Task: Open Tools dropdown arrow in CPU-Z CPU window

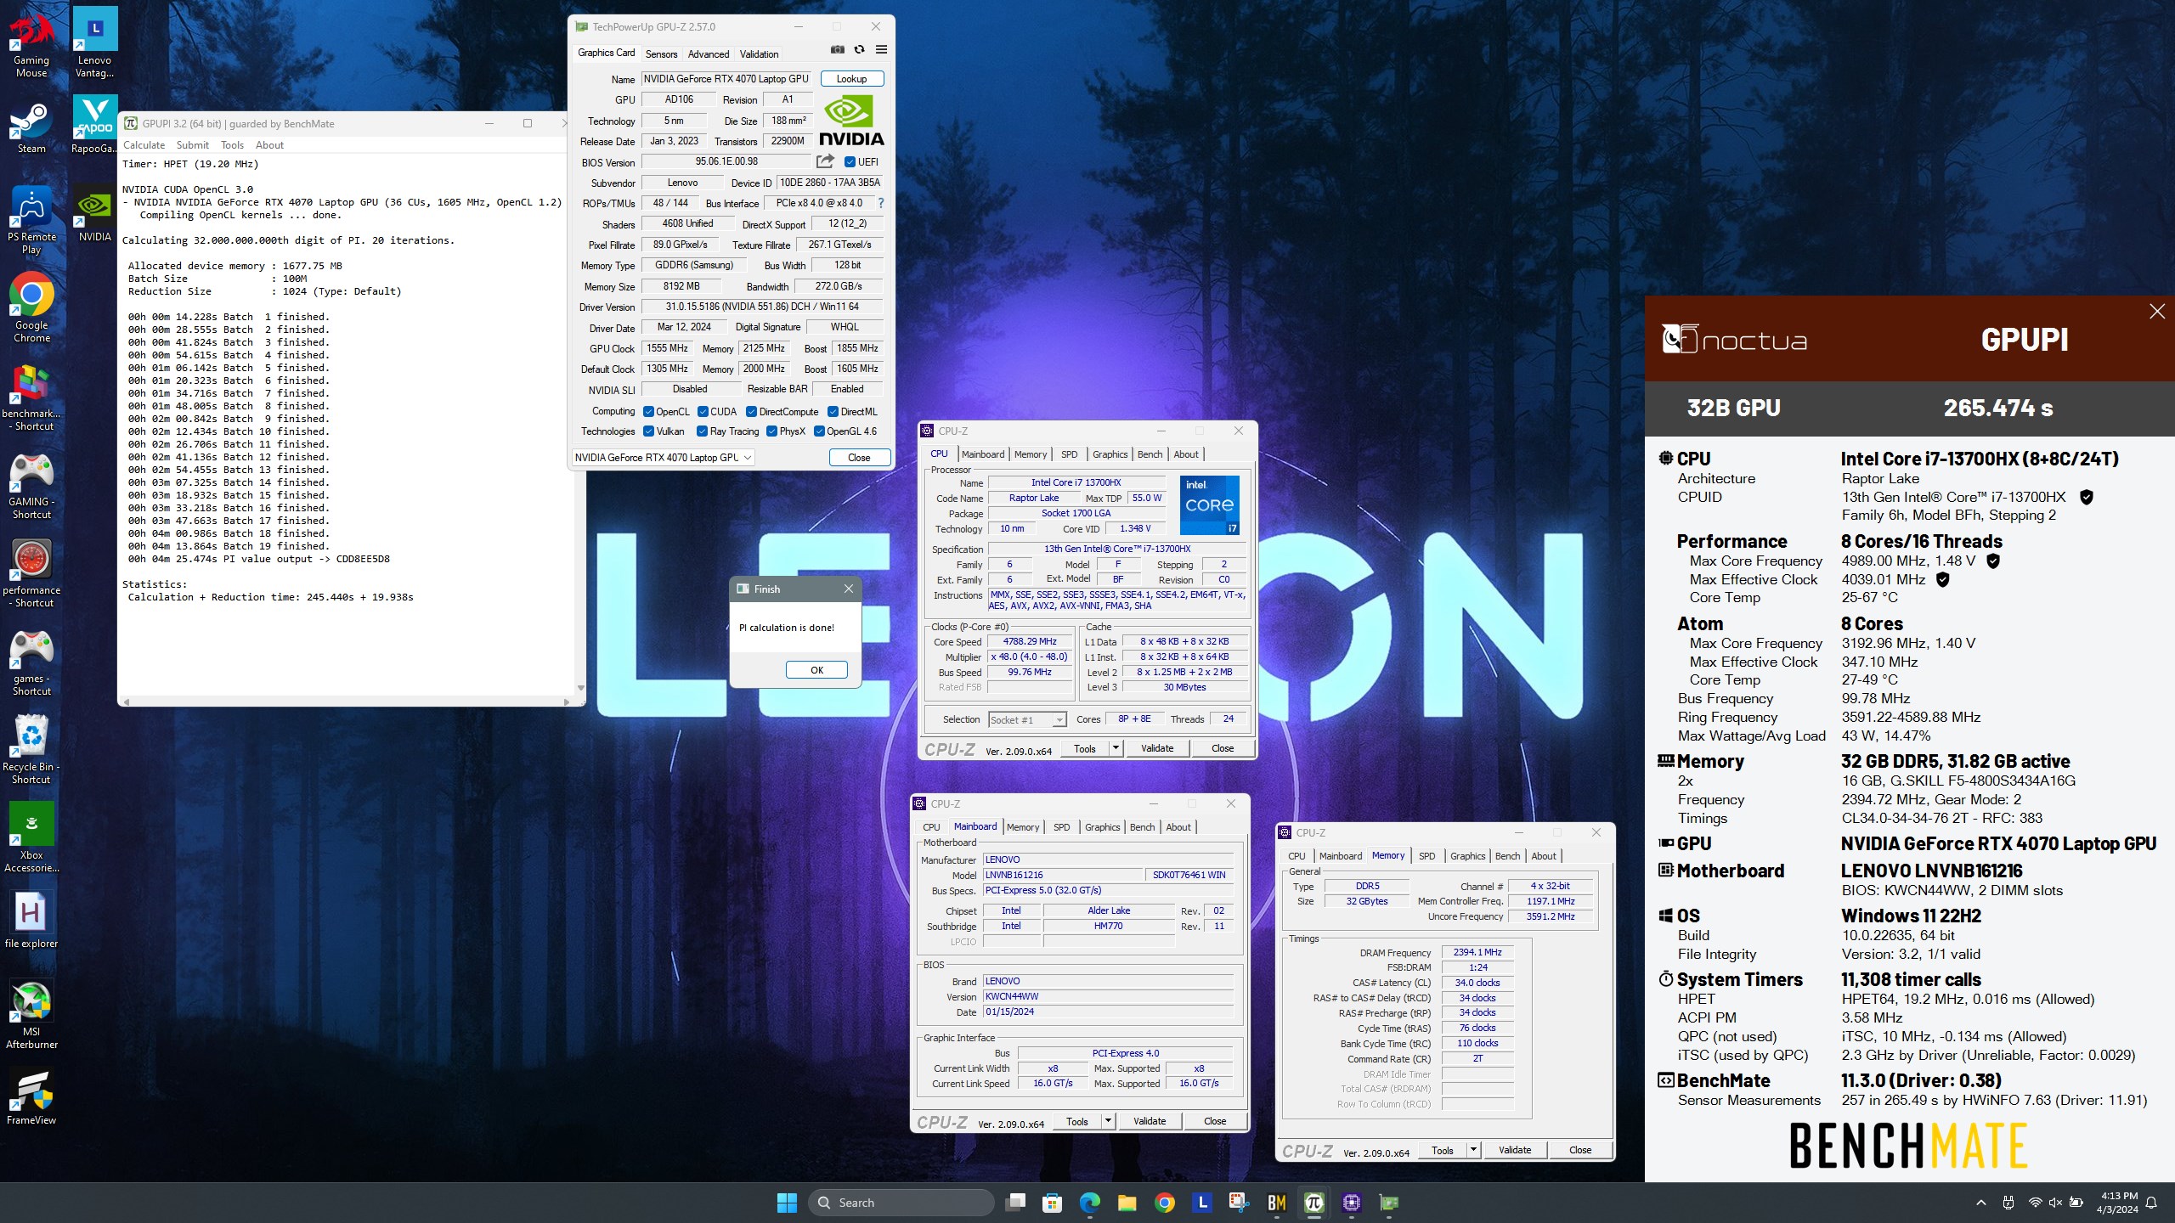Action: point(1116,748)
